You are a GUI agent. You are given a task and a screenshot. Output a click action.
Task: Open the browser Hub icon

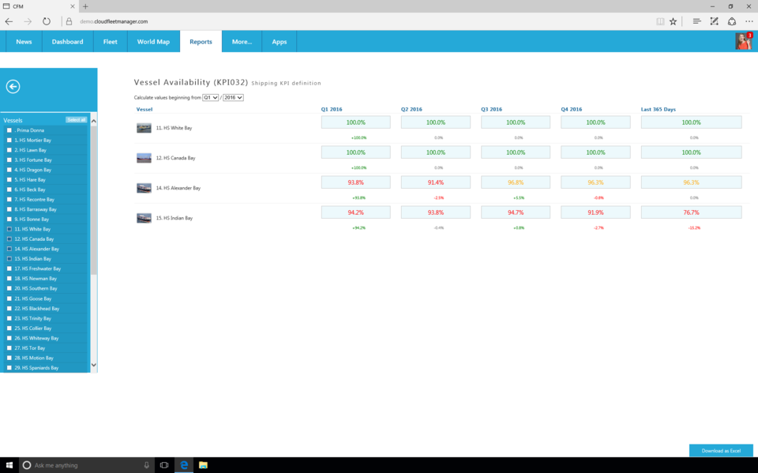coord(696,21)
